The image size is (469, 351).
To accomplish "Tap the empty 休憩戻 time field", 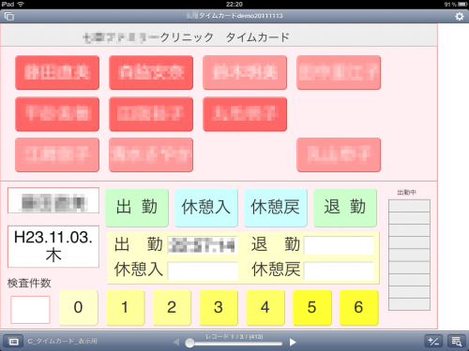I will pyautogui.click(x=339, y=271).
